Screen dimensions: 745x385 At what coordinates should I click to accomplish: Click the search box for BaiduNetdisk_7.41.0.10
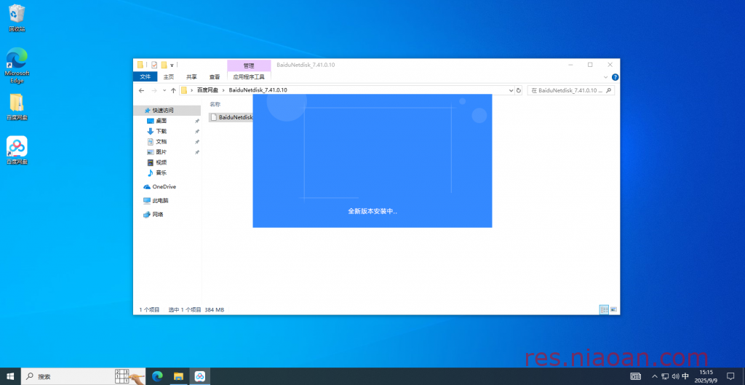[x=570, y=90]
